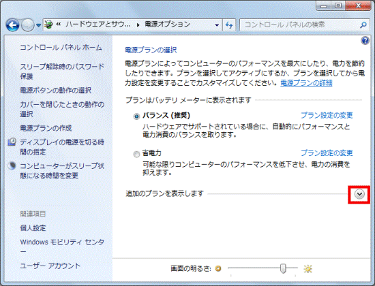
Task: Open コンピューターがスリープ状態になる時間を変更 link
Action: tap(62, 171)
